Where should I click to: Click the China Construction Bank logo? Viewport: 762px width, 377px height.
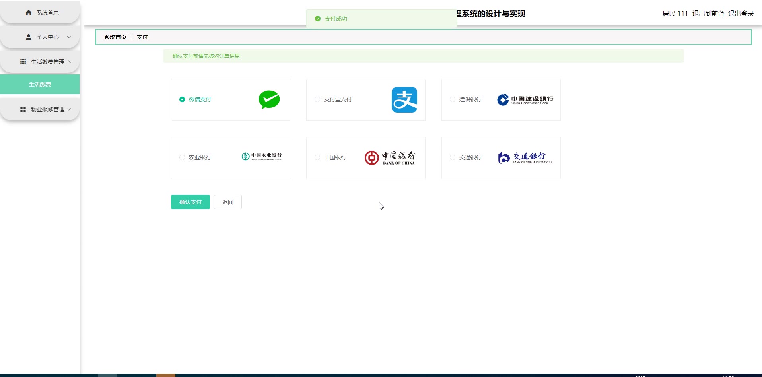pyautogui.click(x=525, y=100)
